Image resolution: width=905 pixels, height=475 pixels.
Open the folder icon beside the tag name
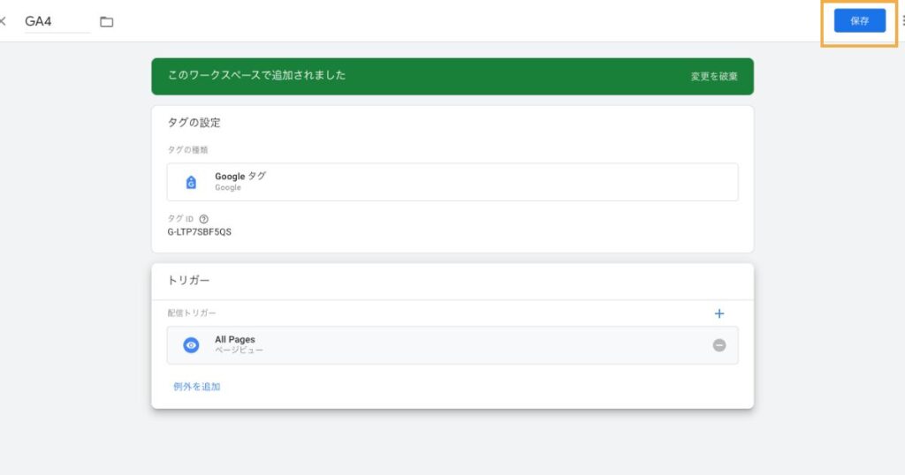(107, 22)
